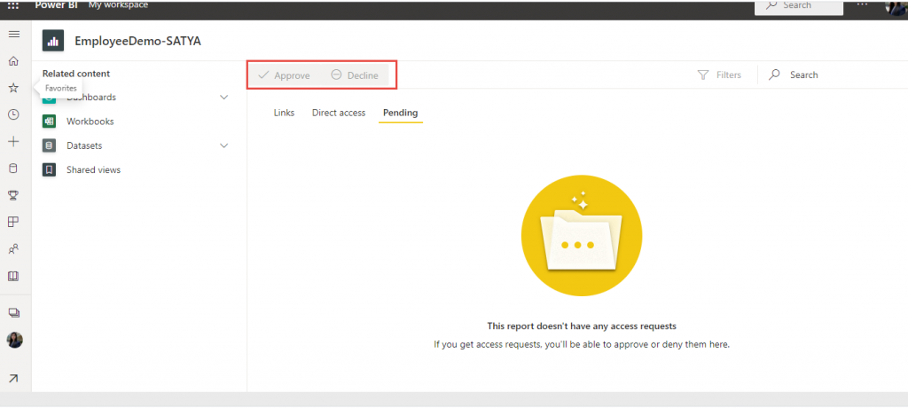Open Datasets cylinder icon in the left rail
Screen dimensions: 908x408
coord(13,168)
